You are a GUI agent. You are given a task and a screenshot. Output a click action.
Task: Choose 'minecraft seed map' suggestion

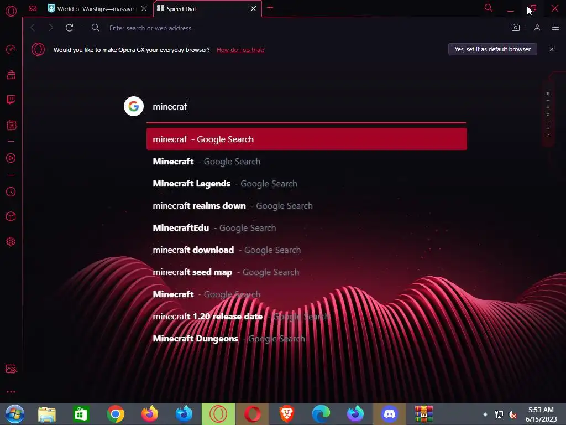[306, 272]
